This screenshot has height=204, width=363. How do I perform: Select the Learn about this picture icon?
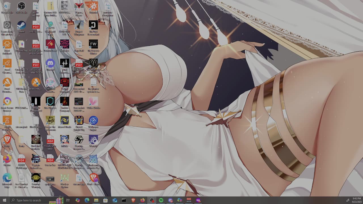tap(7, 28)
